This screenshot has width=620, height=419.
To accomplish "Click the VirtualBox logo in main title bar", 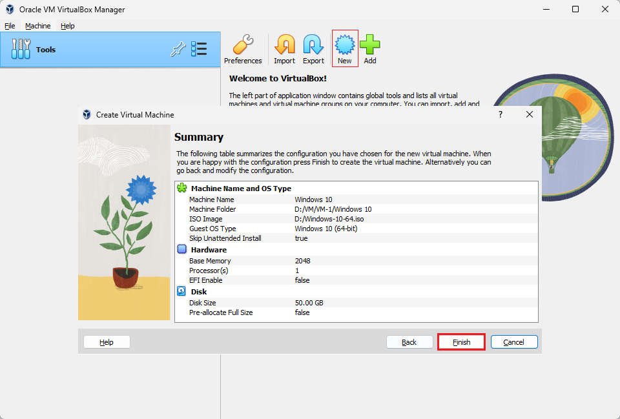I will [x=10, y=9].
